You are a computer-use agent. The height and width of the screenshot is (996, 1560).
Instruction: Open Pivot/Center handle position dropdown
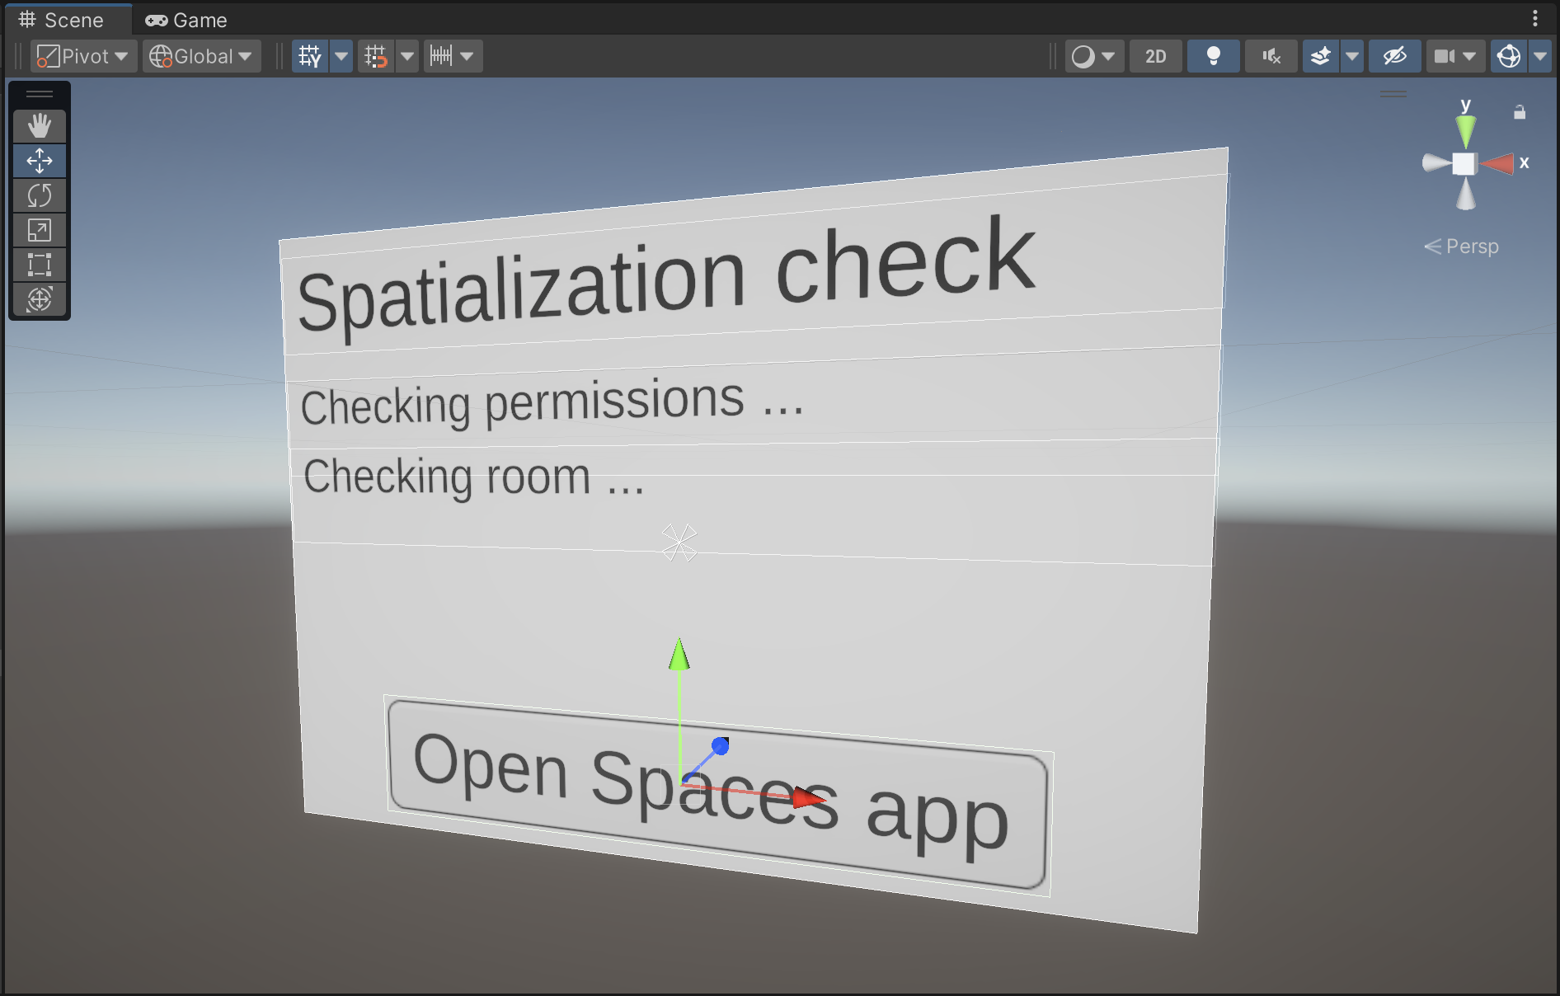click(84, 56)
